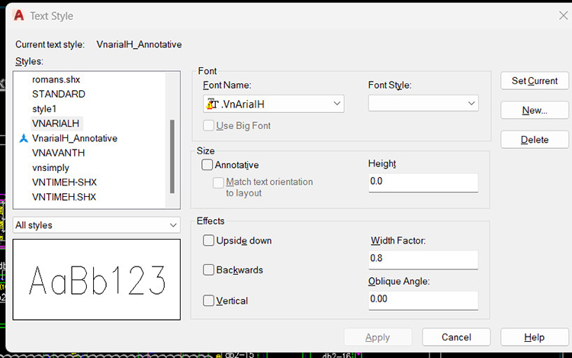Image resolution: width=572 pixels, height=358 pixels.
Task: Click the AutoCAD logo icon in title bar
Action: click(18, 15)
